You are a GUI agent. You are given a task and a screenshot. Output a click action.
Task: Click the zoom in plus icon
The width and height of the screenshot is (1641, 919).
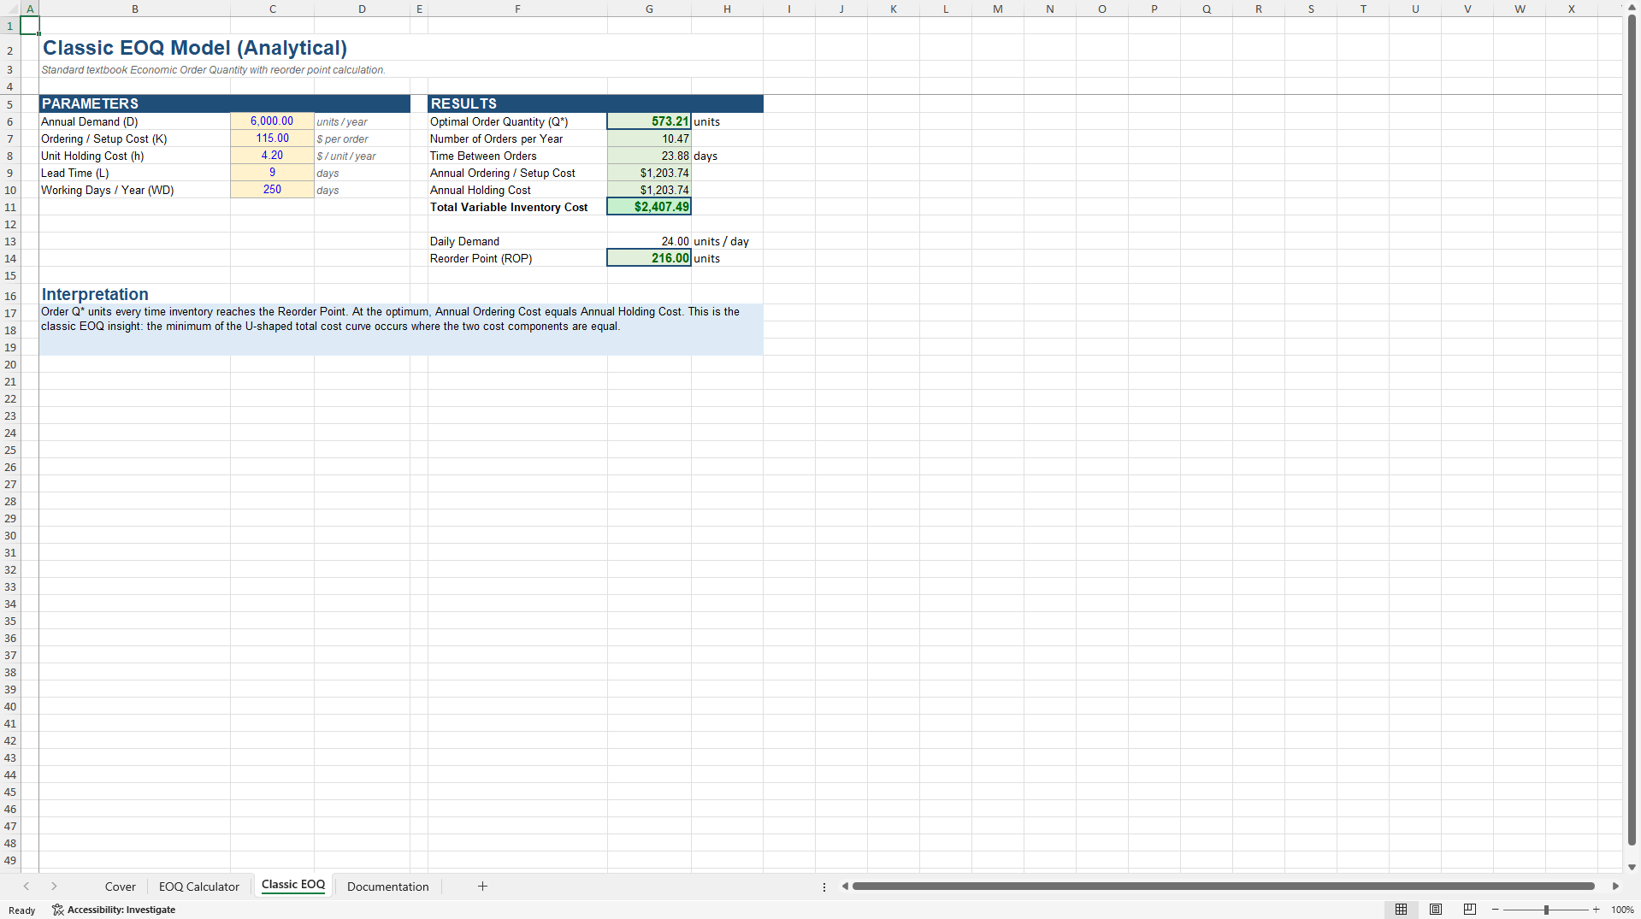coord(1597,910)
